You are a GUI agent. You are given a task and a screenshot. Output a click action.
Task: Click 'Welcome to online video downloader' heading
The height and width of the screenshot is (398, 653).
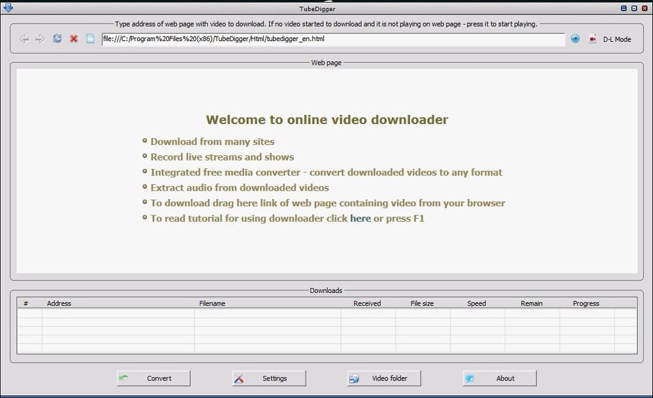(327, 120)
